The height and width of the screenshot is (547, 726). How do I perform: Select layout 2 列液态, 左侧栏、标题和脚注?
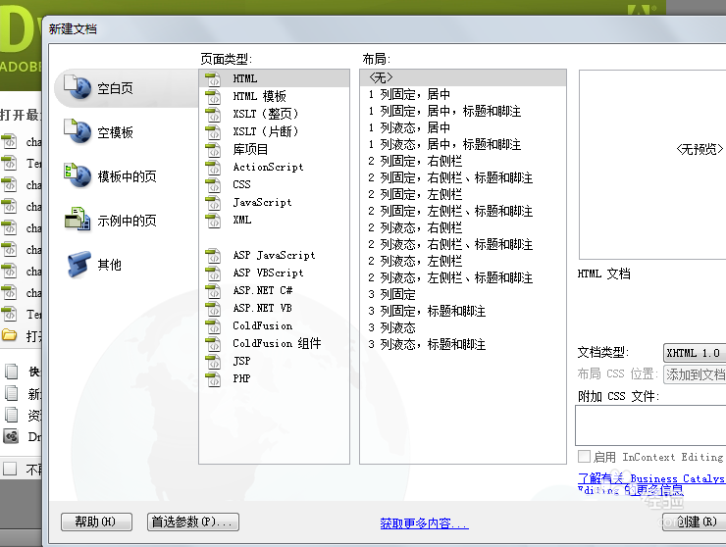pyautogui.click(x=463, y=277)
